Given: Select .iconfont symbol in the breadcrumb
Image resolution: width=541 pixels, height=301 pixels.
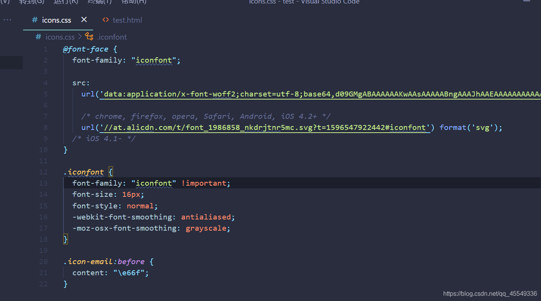Looking at the screenshot, I should coord(112,37).
